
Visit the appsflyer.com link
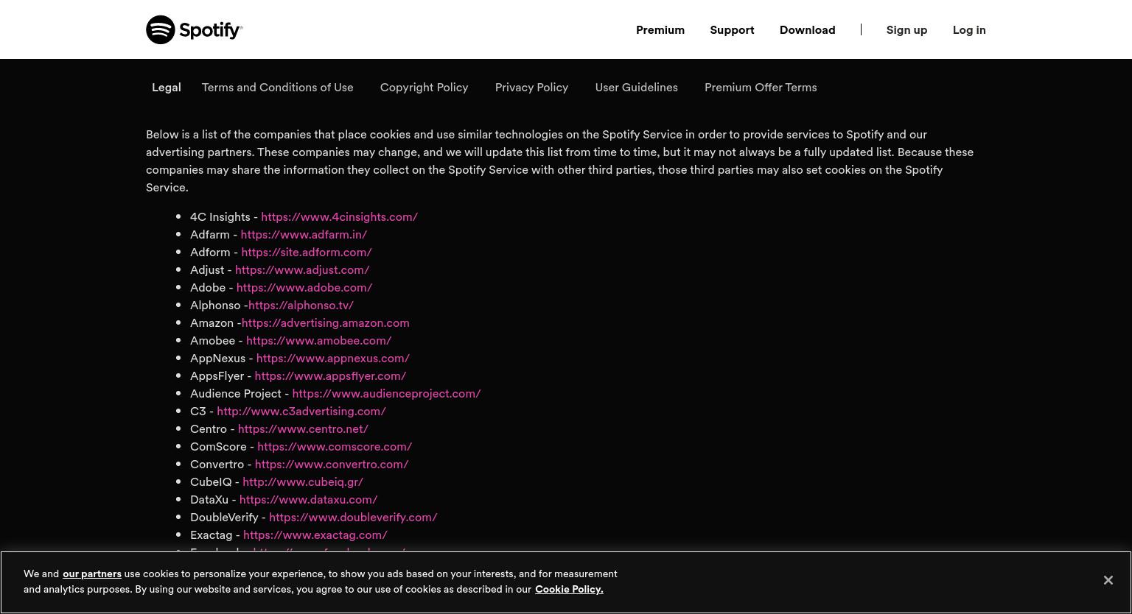click(x=330, y=375)
